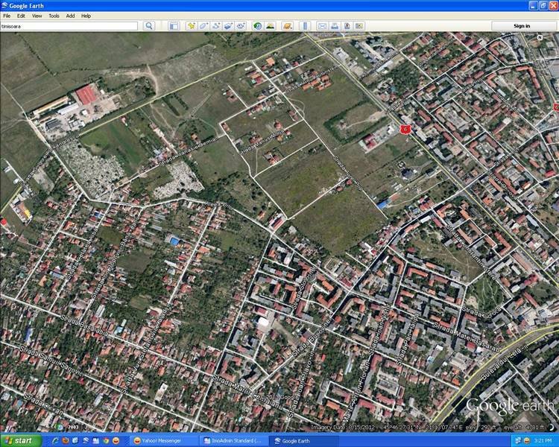Click the search magnifier button

149,25
